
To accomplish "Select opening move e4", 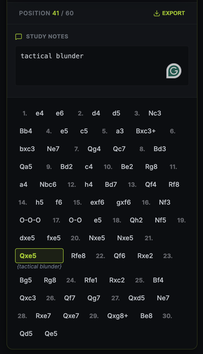I will [x=39, y=113].
